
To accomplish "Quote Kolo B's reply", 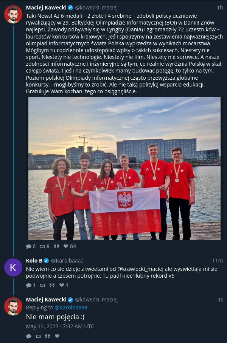I will [x=52, y=285].
